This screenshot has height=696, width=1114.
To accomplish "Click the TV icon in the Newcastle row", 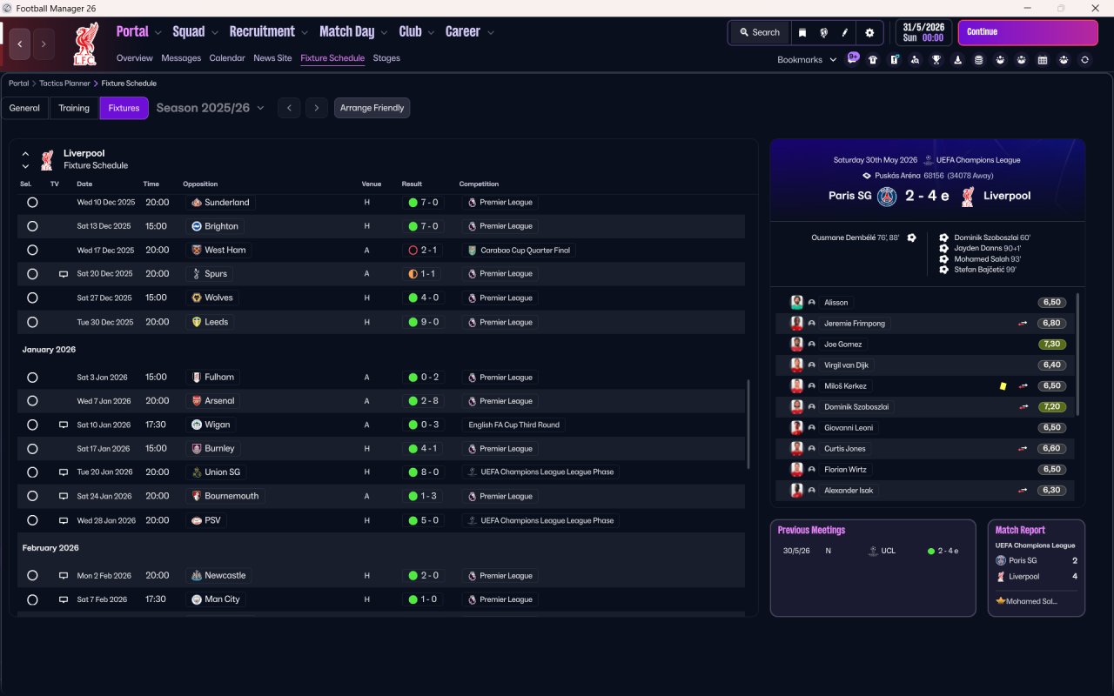I will pos(64,576).
